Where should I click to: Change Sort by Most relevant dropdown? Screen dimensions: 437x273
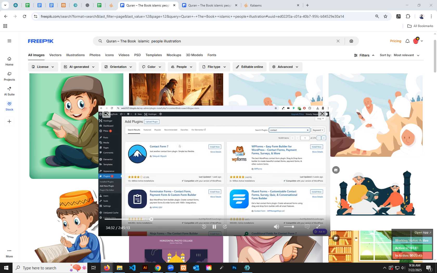(407, 55)
